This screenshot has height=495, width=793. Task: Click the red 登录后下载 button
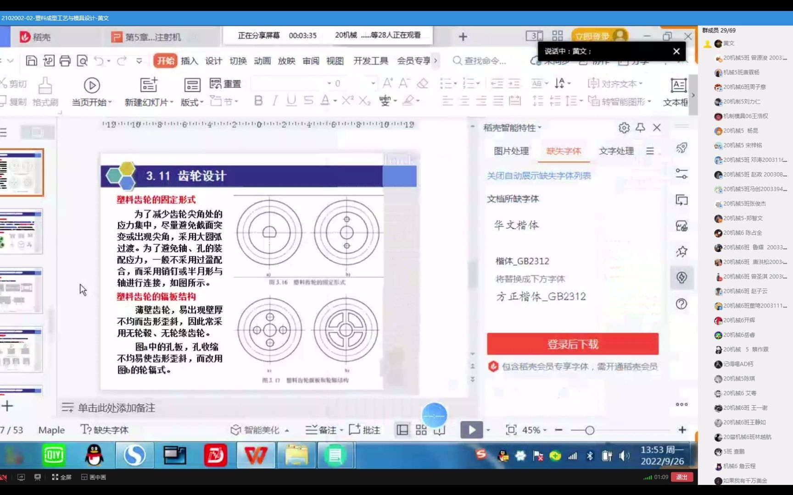[x=573, y=344]
